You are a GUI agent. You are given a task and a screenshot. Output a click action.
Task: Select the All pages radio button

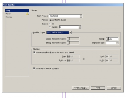[50, 24]
